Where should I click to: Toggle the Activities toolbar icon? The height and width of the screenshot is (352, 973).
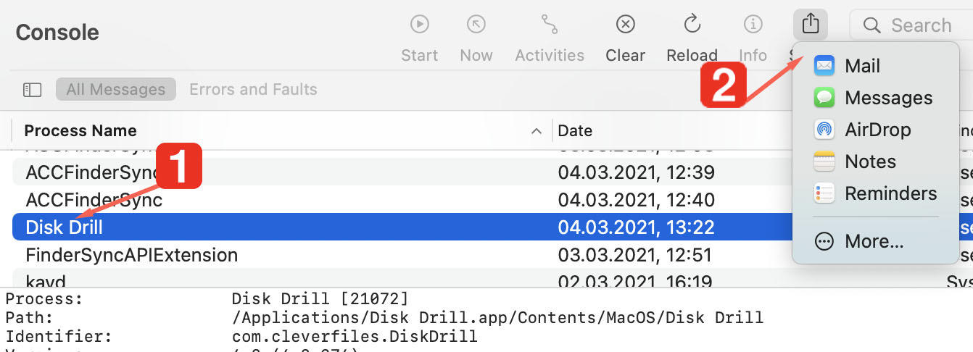pos(549,25)
